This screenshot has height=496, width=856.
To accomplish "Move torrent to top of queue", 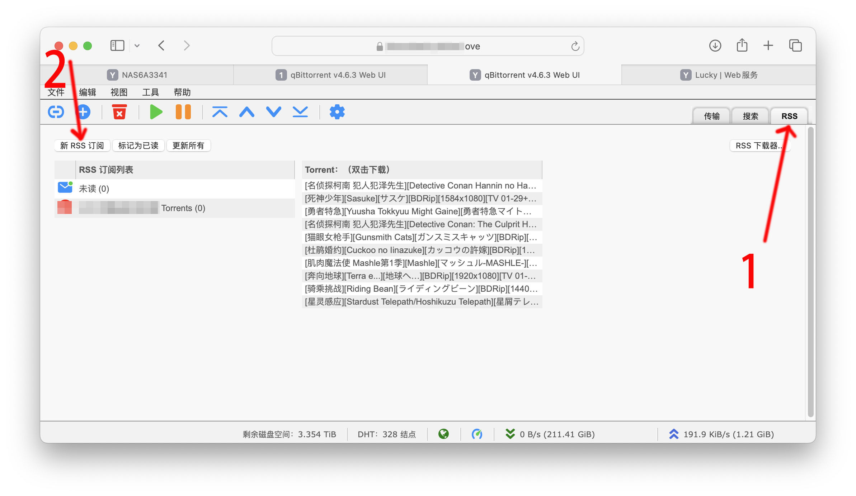I will click(x=220, y=112).
